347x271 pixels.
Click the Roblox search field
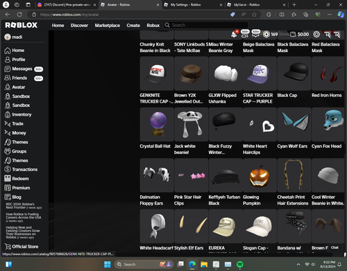tap(205, 25)
